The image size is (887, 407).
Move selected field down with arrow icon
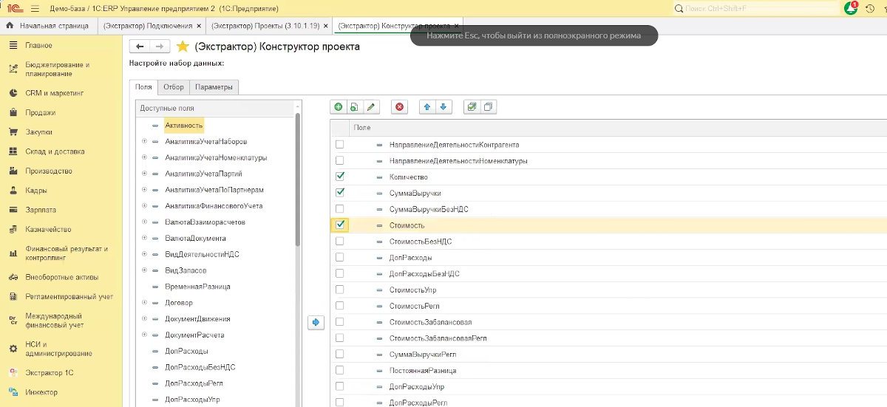coord(443,107)
